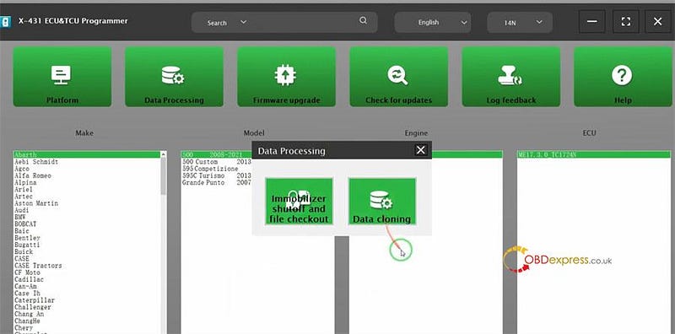Select Chang An in Make list

coord(87,315)
